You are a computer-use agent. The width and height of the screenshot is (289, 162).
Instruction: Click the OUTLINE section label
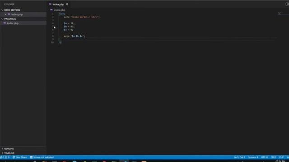pos(9,148)
